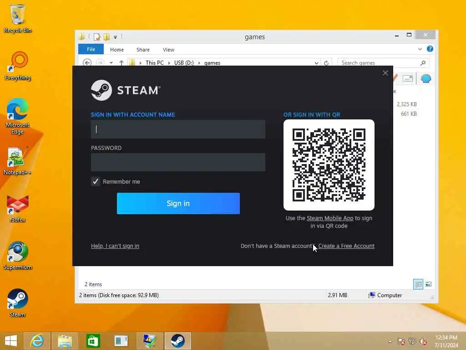Open the Share ribbon tab in Explorer

click(x=143, y=49)
